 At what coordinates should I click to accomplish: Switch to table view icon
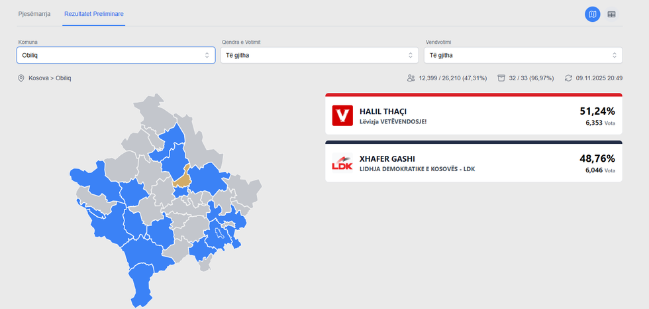tap(611, 14)
